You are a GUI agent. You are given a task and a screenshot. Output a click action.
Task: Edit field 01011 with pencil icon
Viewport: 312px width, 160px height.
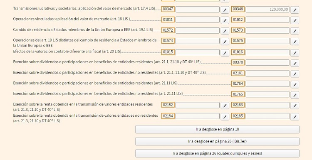[225, 20]
